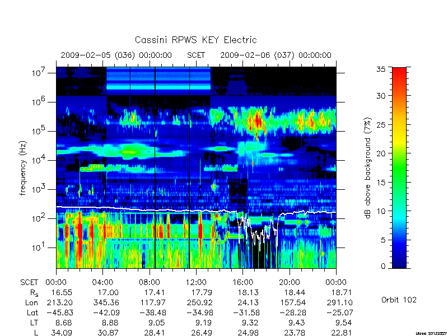Click the Lon value '157.54'
The image size is (448, 336).
coord(292,302)
